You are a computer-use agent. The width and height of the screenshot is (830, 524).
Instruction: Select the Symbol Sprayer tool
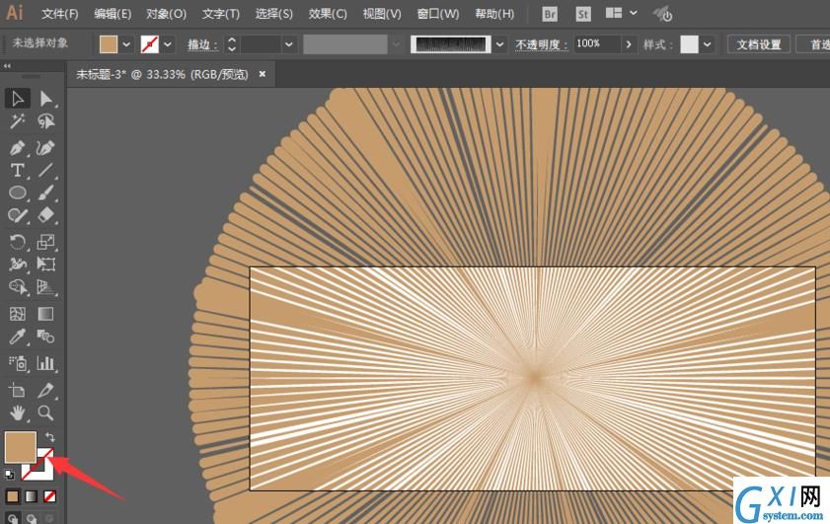click(18, 363)
